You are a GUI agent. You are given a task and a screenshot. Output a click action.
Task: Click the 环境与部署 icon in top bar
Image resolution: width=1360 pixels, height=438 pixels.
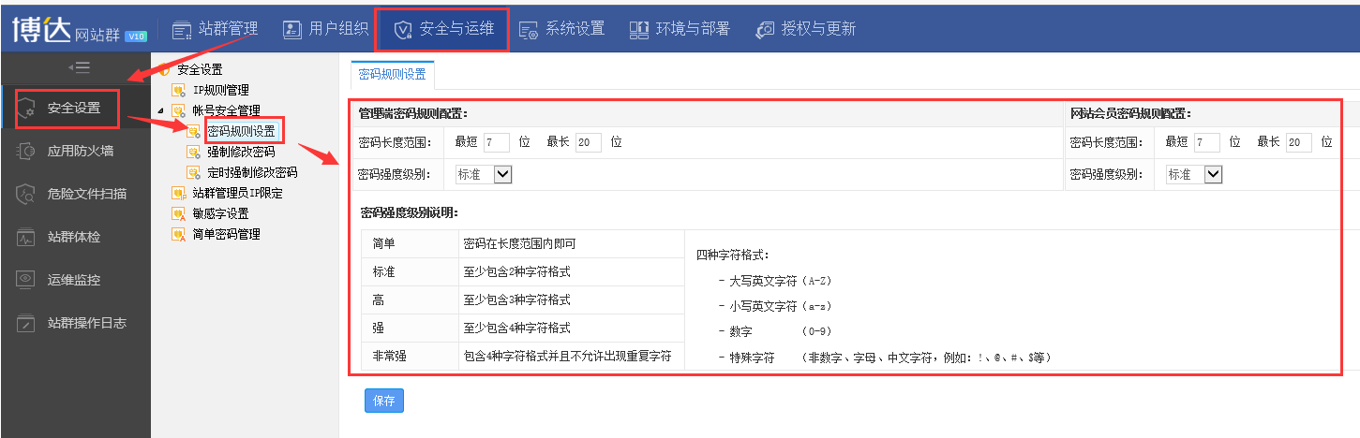click(639, 30)
